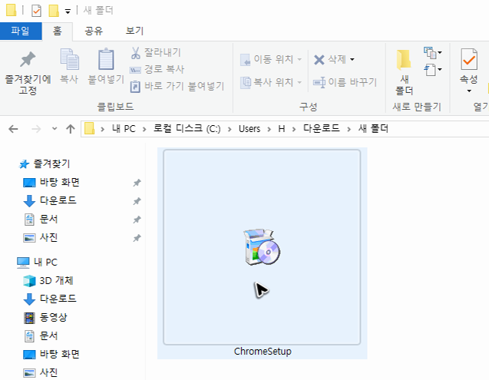Click the 삭제 (Delete) X icon

click(319, 59)
